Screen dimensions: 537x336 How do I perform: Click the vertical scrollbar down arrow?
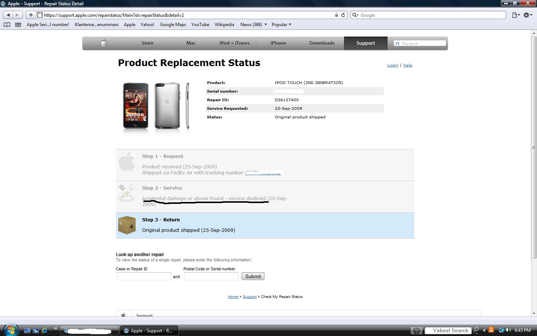tap(534, 314)
